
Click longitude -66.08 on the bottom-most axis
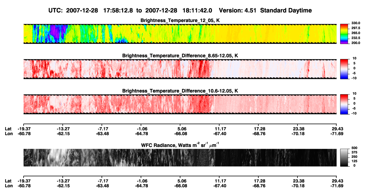(180, 186)
